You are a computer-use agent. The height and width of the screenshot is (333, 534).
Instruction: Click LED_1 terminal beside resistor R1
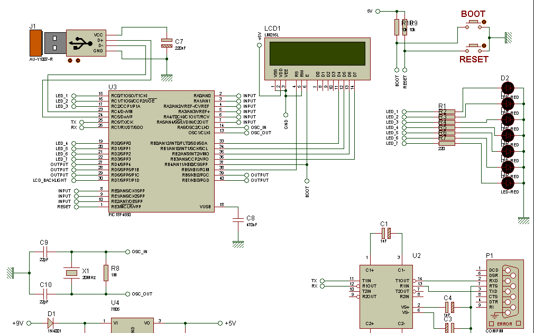point(404,112)
